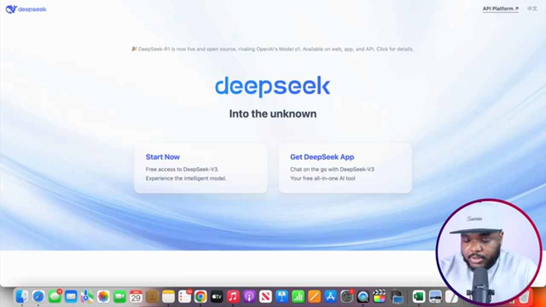Launch the Music app in dock
Screen dimensions: 546x307
tap(233, 296)
